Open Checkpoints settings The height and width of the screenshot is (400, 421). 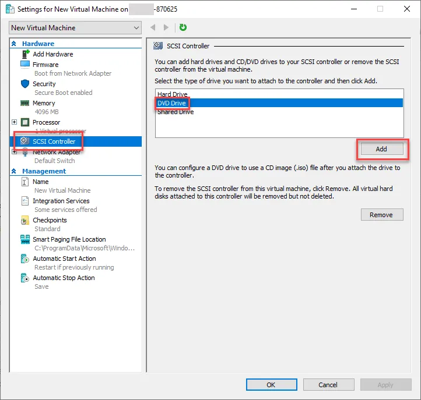50,220
